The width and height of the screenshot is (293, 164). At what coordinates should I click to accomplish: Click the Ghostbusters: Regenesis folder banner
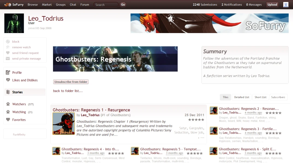(115, 59)
